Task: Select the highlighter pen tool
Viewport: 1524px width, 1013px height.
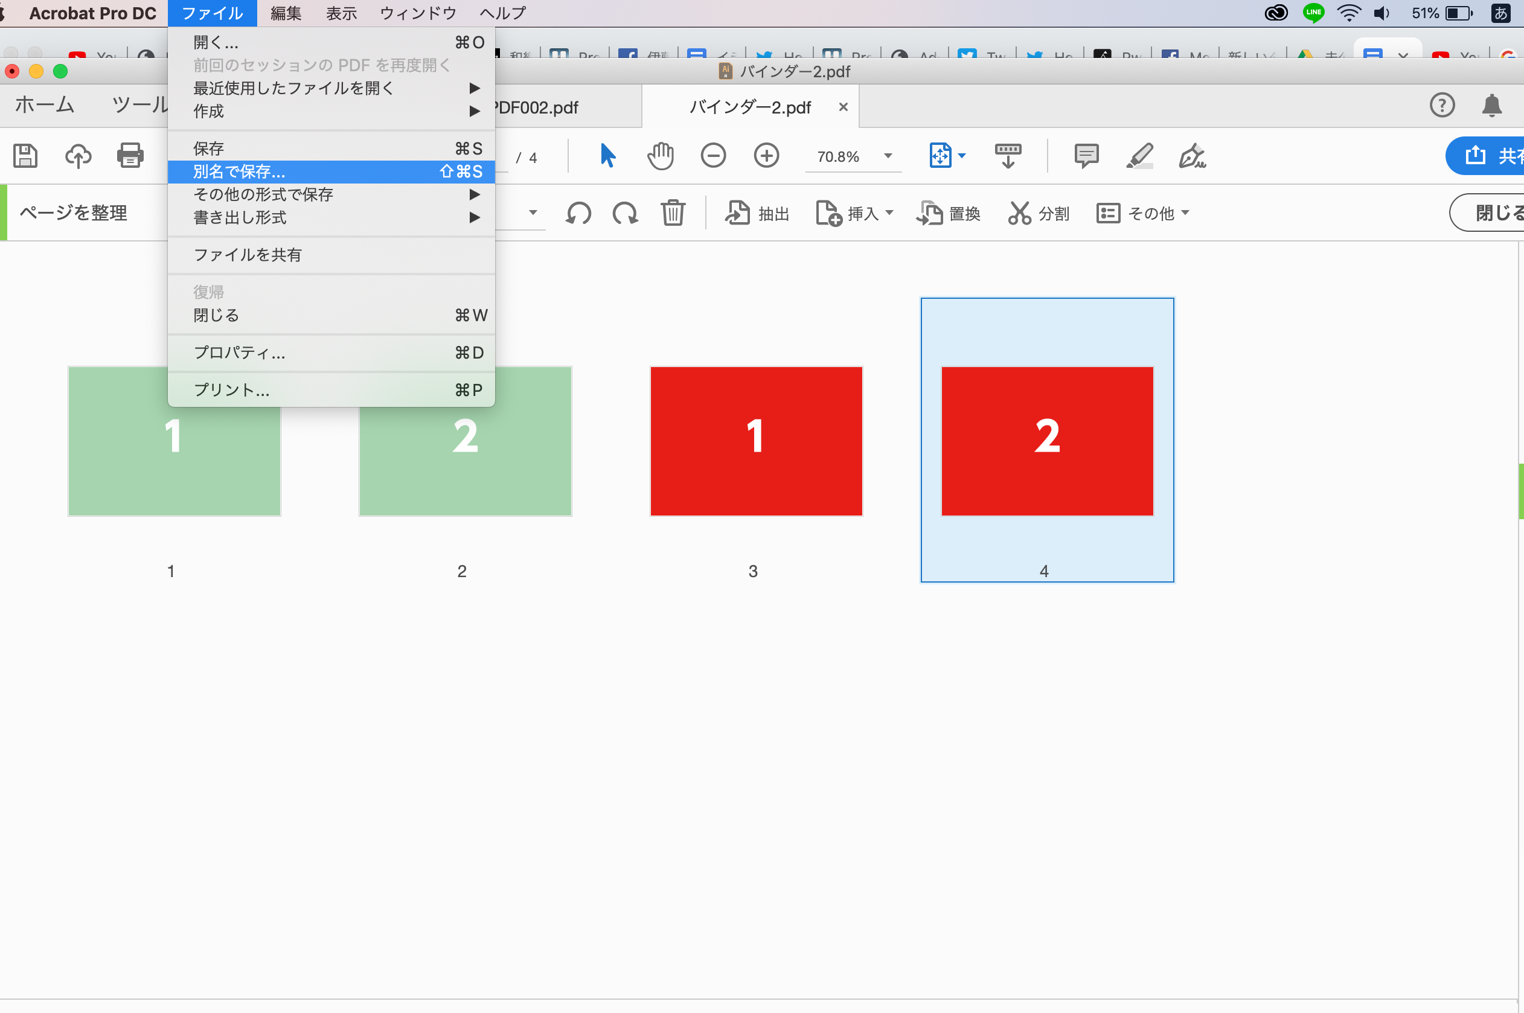Action: coord(1139,156)
